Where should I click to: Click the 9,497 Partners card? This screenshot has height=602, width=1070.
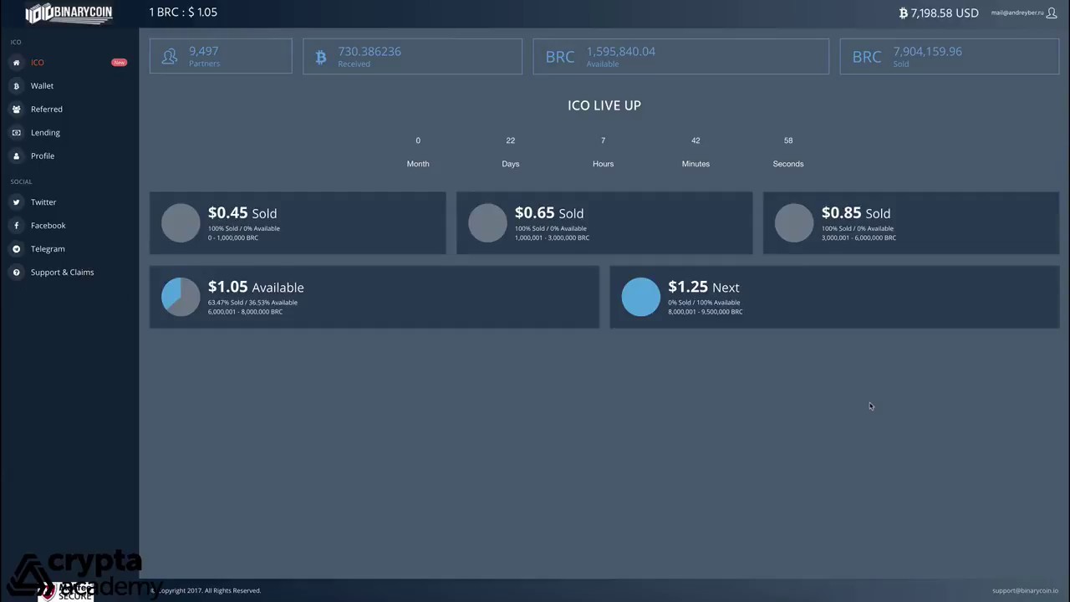tap(221, 56)
